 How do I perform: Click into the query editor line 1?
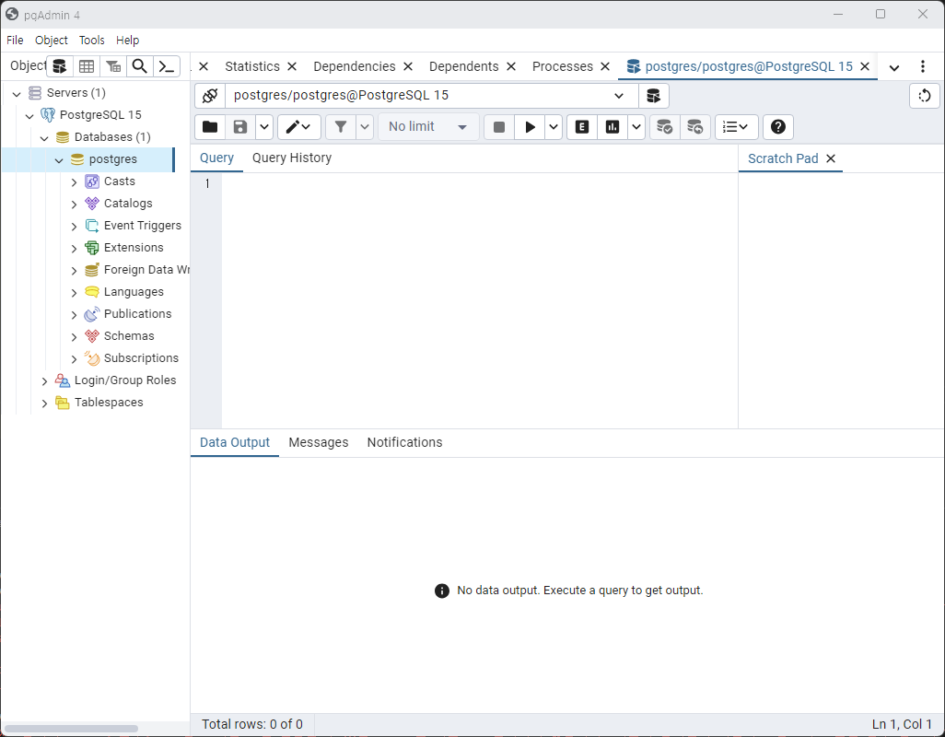479,183
